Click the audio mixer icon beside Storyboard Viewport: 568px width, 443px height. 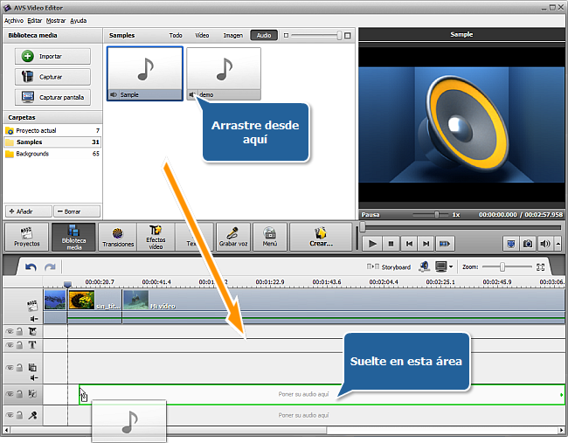424,266
